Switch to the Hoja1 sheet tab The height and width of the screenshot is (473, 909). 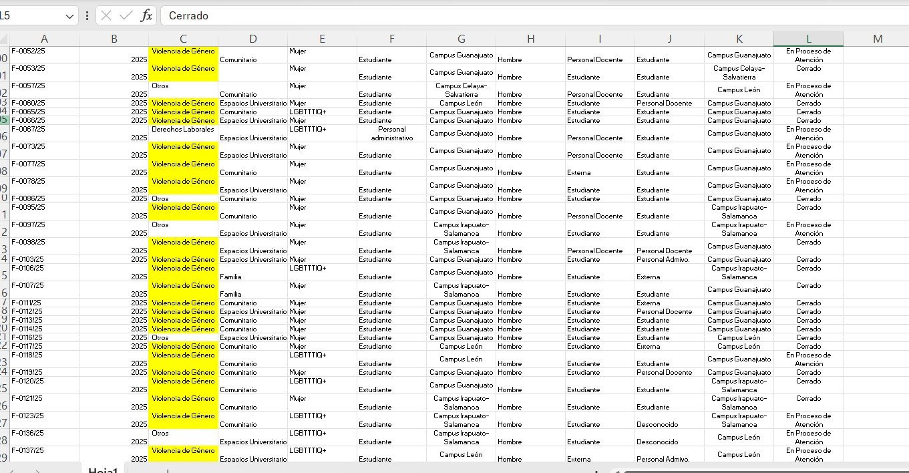coord(104,470)
